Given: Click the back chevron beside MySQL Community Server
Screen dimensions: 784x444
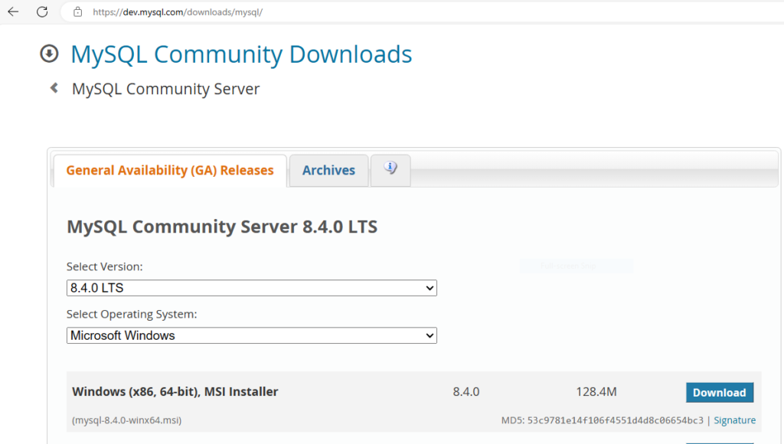Looking at the screenshot, I should (x=54, y=88).
